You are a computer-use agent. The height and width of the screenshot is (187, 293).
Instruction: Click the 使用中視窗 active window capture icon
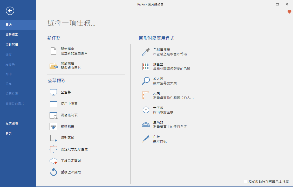click(x=53, y=103)
